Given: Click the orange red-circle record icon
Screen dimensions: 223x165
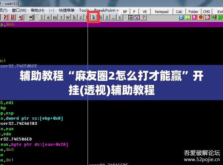Looking at the screenshot, I should click(201, 17).
